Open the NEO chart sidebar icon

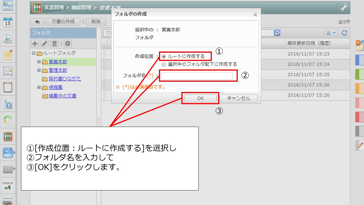tap(8, 153)
